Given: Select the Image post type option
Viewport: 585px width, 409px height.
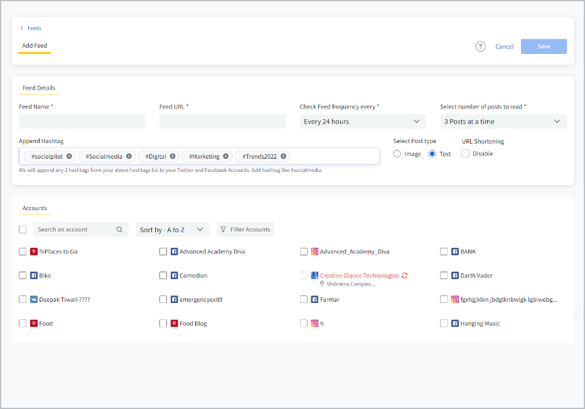Looking at the screenshot, I should pyautogui.click(x=396, y=153).
